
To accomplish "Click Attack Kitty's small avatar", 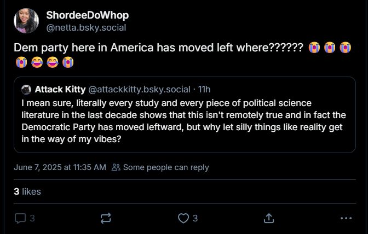I will (x=26, y=89).
